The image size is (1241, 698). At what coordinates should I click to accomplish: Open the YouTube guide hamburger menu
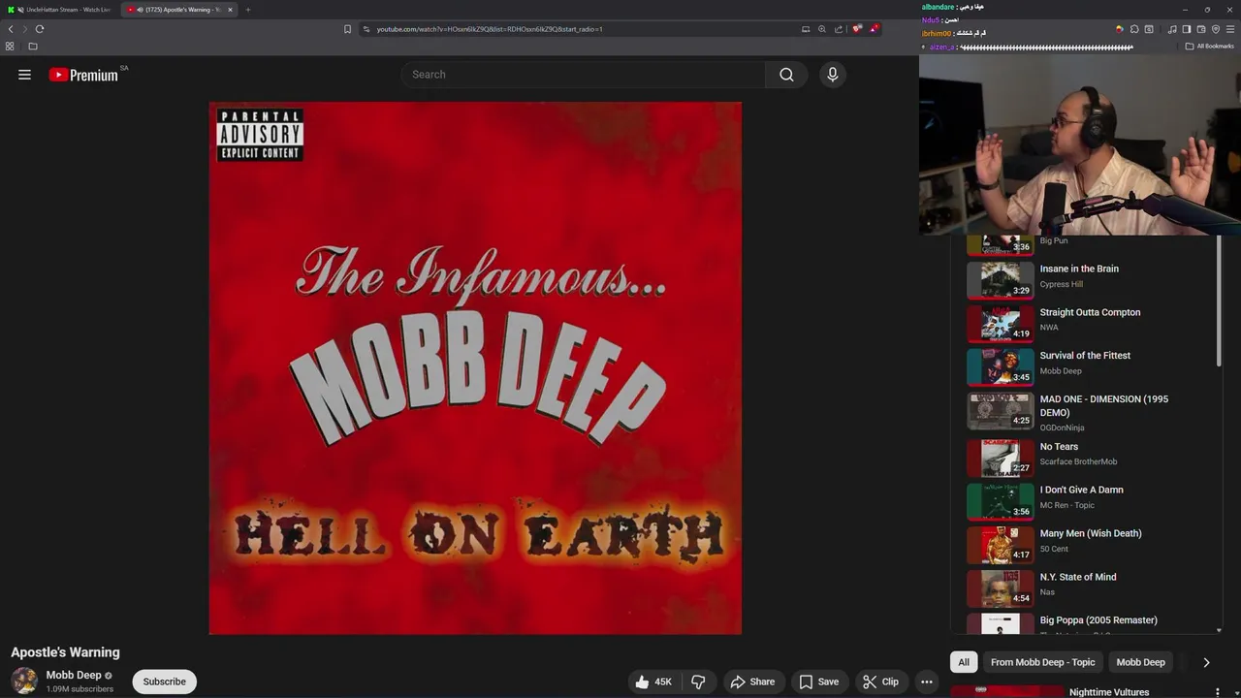click(x=24, y=75)
